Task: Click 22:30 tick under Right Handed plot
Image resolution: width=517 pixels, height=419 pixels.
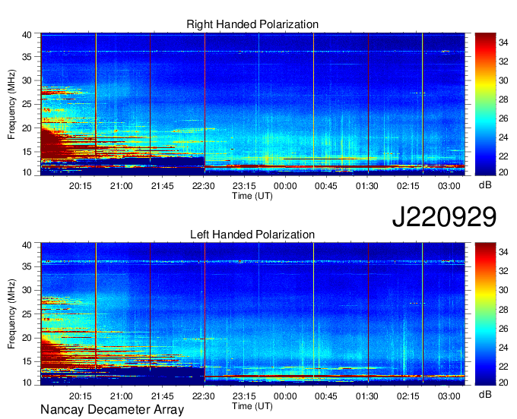Action: 204,186
